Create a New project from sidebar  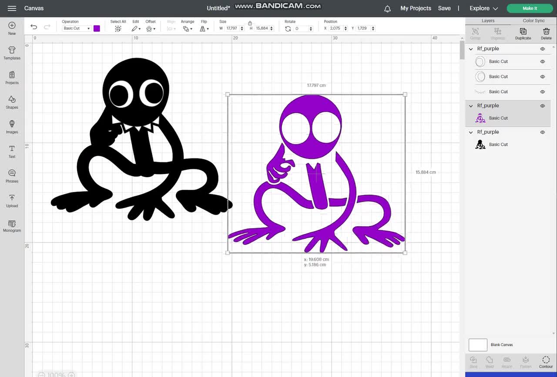[12, 28]
